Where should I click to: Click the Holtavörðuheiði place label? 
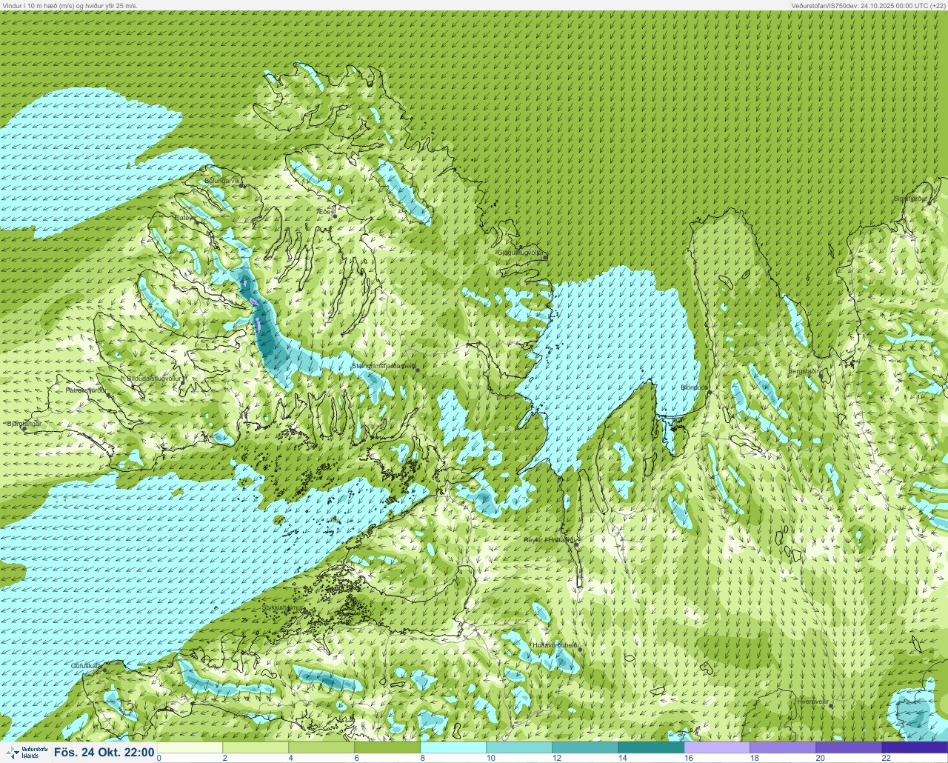coord(555,645)
